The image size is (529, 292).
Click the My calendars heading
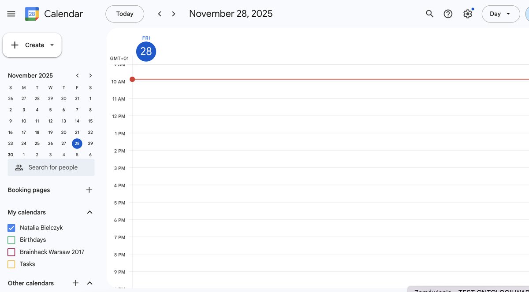pyautogui.click(x=27, y=212)
